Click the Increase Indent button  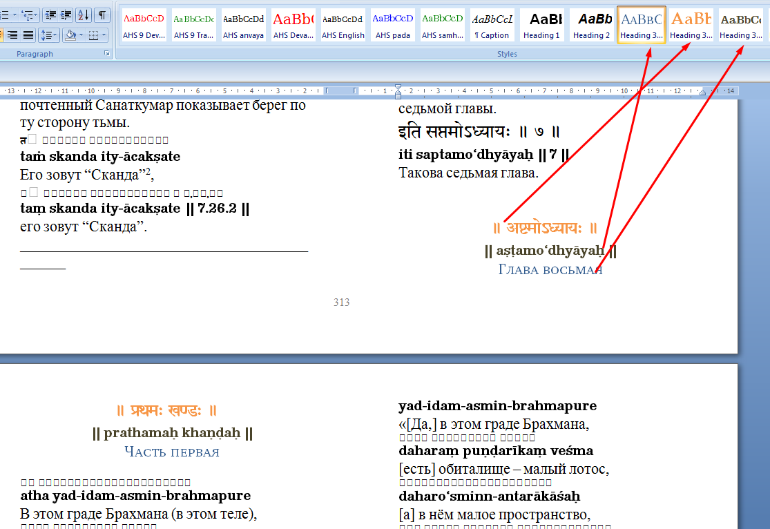(x=66, y=16)
